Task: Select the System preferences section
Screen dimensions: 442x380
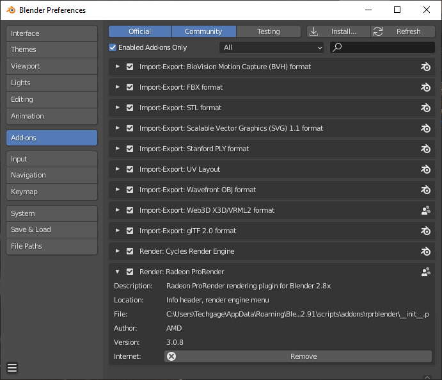Action: pos(52,213)
